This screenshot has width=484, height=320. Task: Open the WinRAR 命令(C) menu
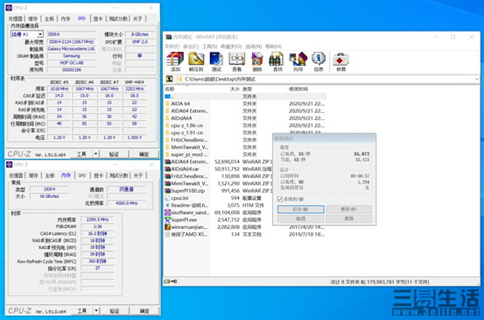coord(191,46)
